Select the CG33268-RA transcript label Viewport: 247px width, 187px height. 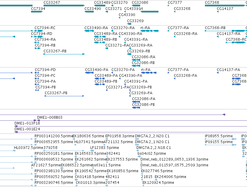coord(185,34)
